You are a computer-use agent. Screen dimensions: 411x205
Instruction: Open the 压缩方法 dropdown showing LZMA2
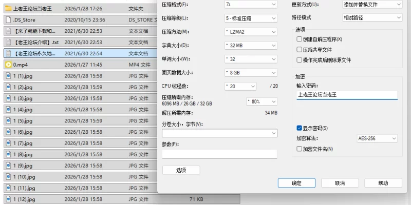click(251, 32)
